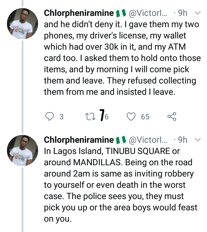
Task: Open the 9h timestamp of second tweet
Action: coord(182,140)
